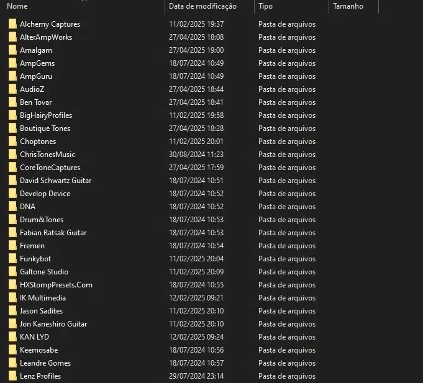Sort by the Tamanho column header
The width and height of the screenshot is (423, 383).
[348, 6]
